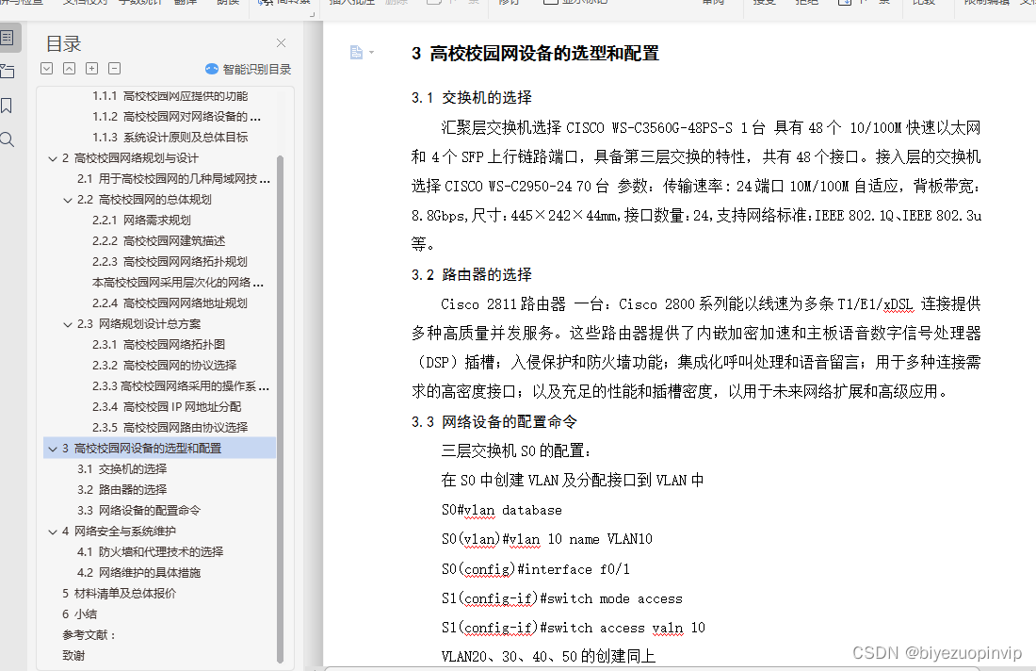Click document heading 3 高校校园网设备的选型和配置
1036x671 pixels.
coord(535,54)
